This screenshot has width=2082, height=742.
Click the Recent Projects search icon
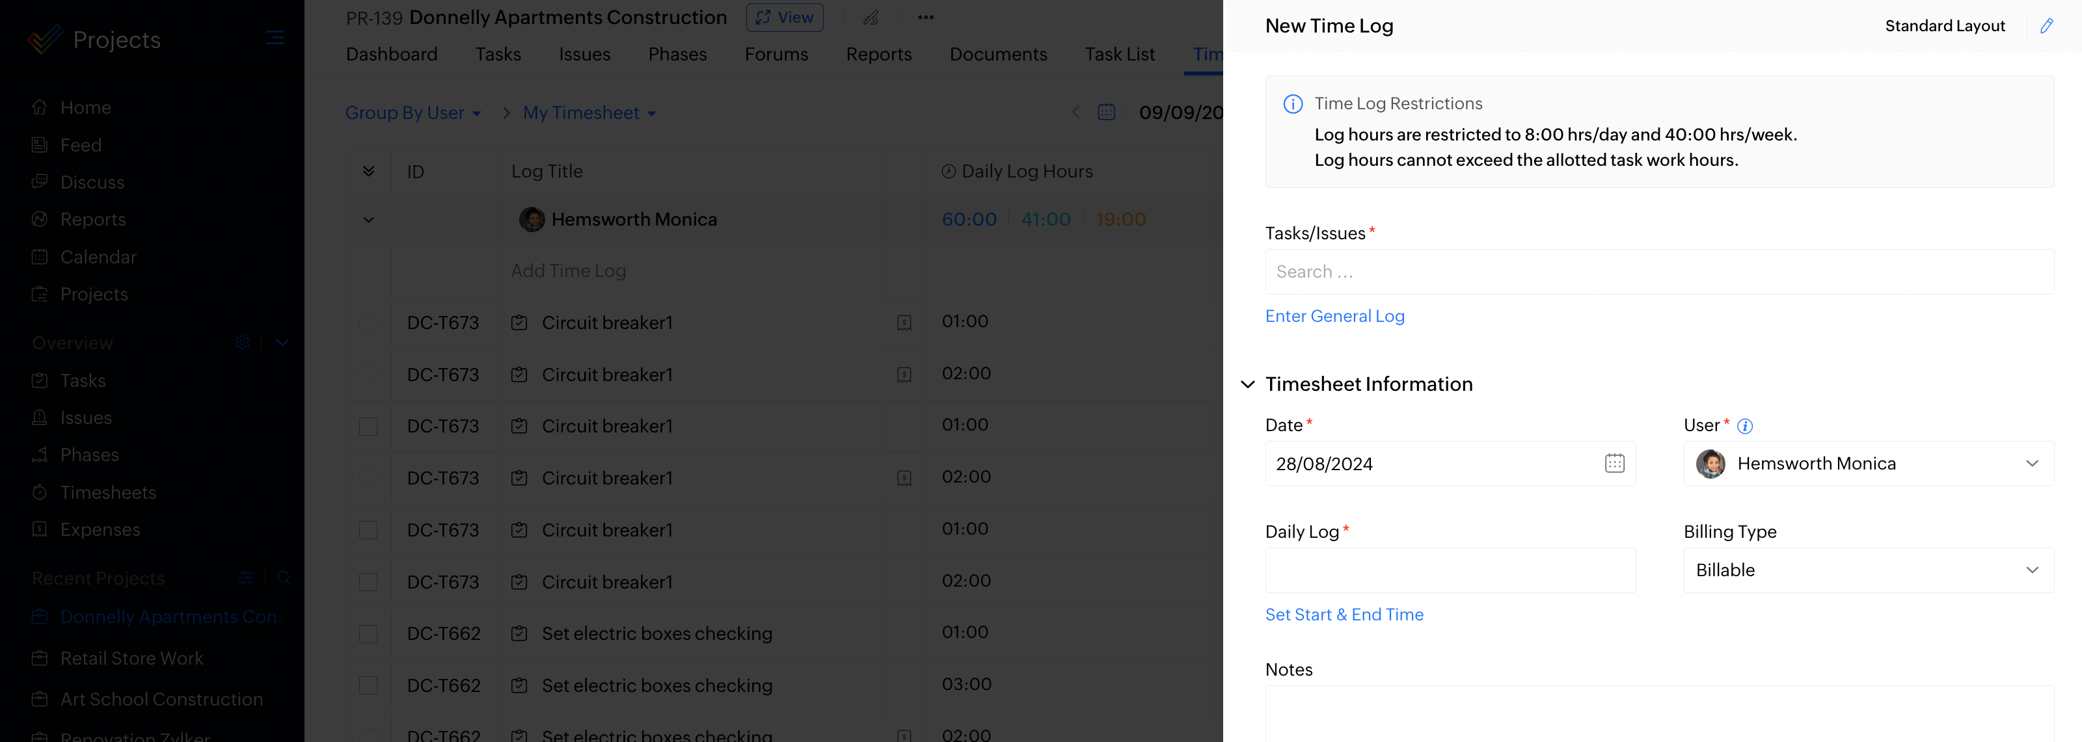284,578
